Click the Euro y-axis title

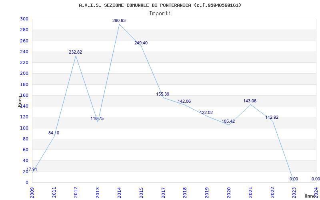19,101
